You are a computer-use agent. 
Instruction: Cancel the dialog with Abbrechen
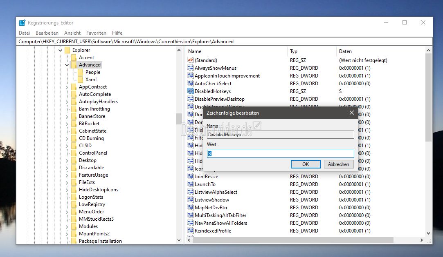click(x=338, y=164)
